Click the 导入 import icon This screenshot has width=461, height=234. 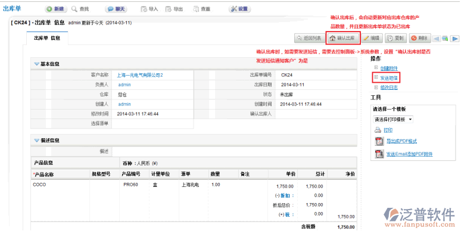[149, 9]
